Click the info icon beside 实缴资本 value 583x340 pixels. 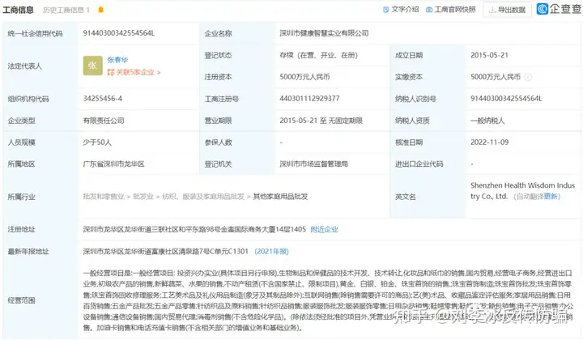click(528, 77)
